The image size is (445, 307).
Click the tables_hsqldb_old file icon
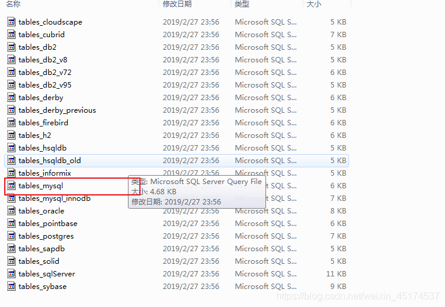coord(11,161)
